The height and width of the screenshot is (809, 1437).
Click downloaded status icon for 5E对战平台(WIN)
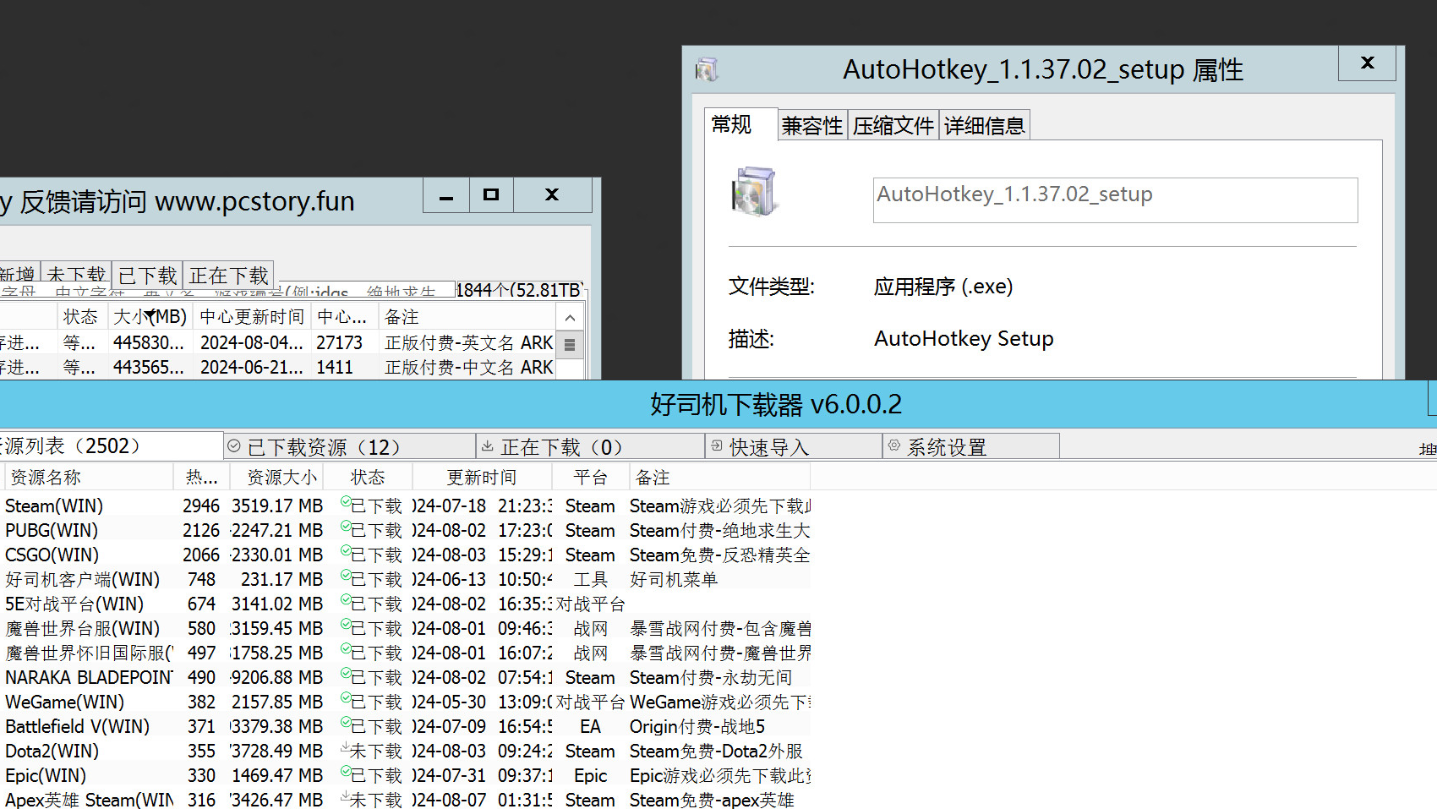click(346, 601)
